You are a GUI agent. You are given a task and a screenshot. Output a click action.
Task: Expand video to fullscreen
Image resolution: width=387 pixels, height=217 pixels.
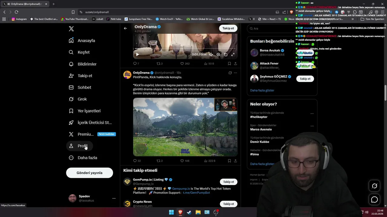233,55
